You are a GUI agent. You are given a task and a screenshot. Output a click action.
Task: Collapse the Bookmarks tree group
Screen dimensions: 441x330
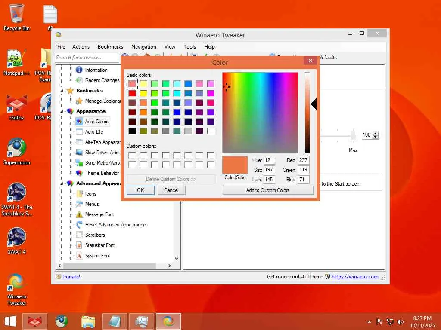pyautogui.click(x=62, y=91)
